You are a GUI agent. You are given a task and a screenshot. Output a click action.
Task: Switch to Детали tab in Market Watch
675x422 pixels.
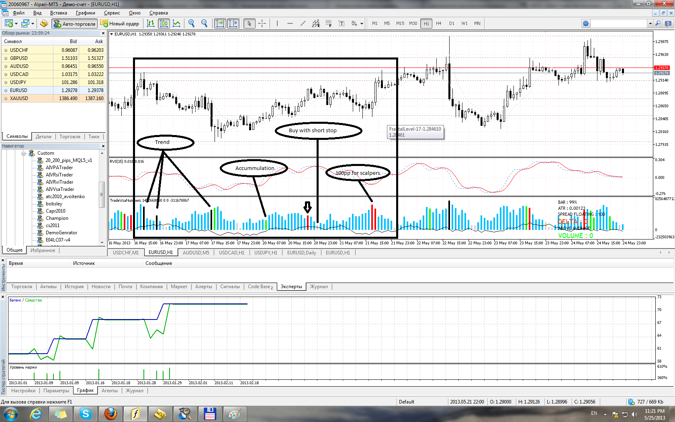(x=43, y=137)
